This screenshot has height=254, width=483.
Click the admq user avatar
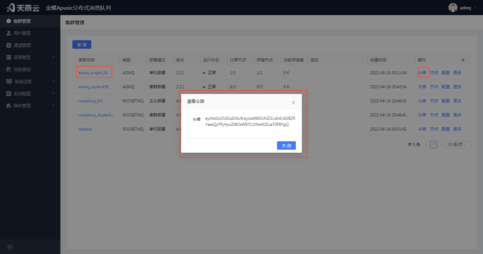pos(453,8)
